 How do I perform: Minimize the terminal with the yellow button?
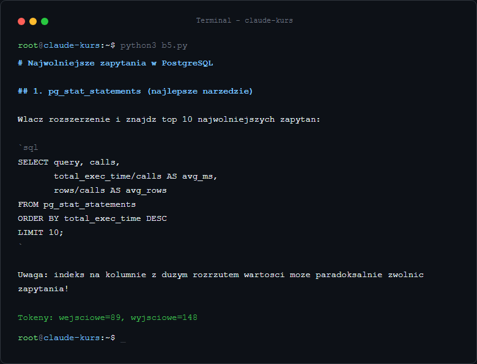click(33, 21)
